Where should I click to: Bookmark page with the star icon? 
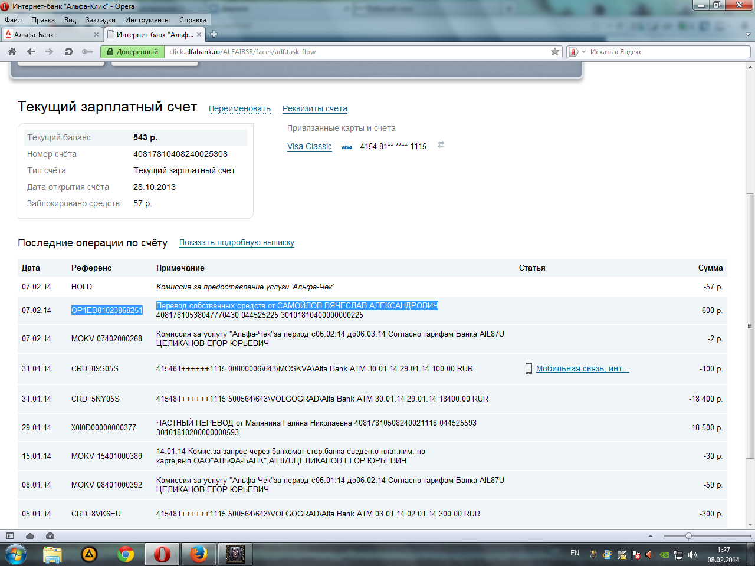point(555,52)
